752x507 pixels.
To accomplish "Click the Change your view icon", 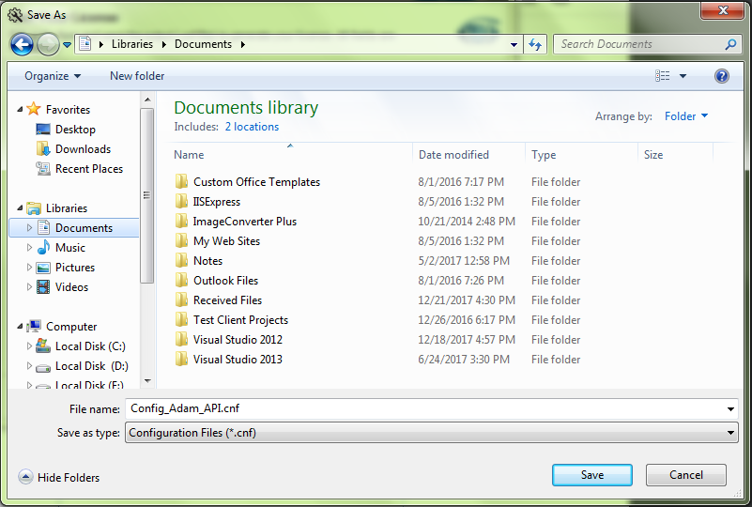I will pyautogui.click(x=662, y=76).
